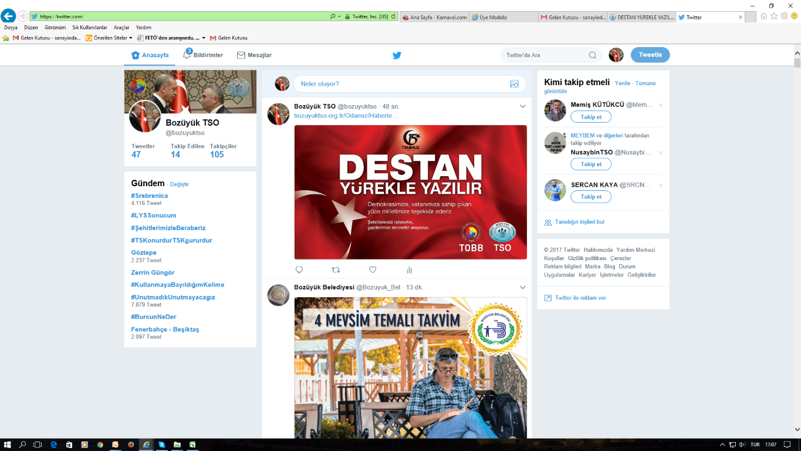Click the Twitter bird logo in the header
The width and height of the screenshot is (801, 451).
coord(397,55)
